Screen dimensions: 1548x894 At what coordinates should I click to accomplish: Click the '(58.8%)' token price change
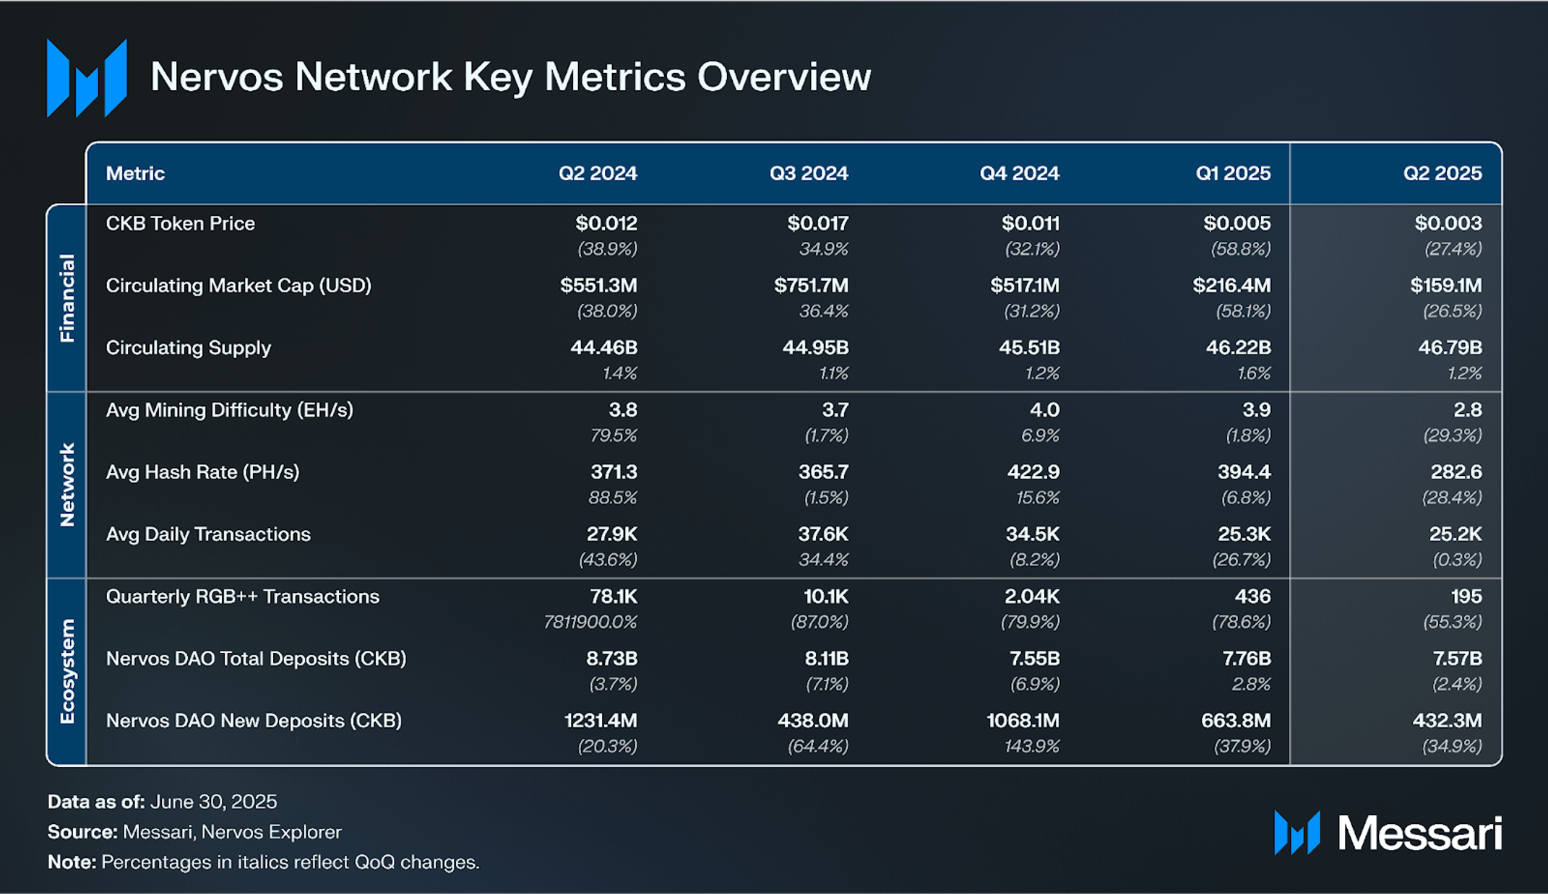[x=1241, y=249]
